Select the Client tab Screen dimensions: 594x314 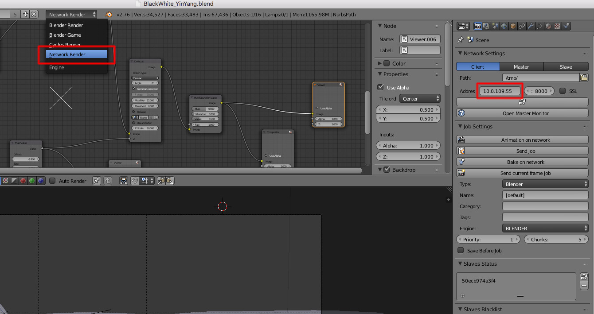click(478, 67)
